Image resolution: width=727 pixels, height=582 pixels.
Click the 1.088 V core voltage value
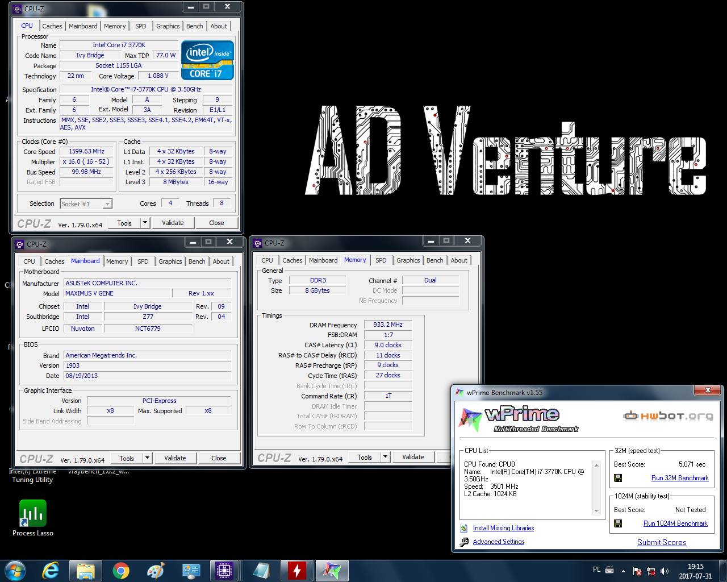point(158,76)
